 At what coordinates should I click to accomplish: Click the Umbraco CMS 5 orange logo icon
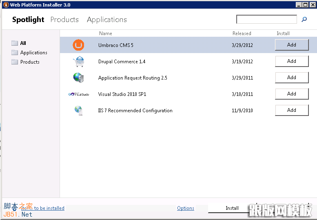[78, 45]
